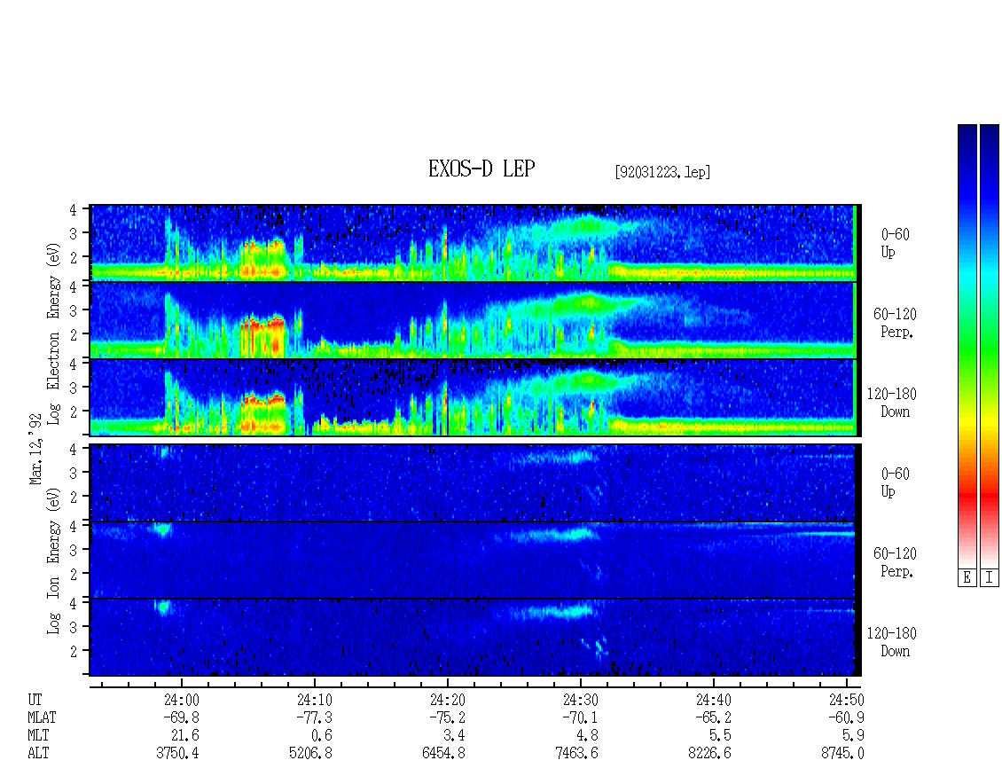Click the MLT value 3.4
Screen dimensions: 1002x776
(x=455, y=736)
